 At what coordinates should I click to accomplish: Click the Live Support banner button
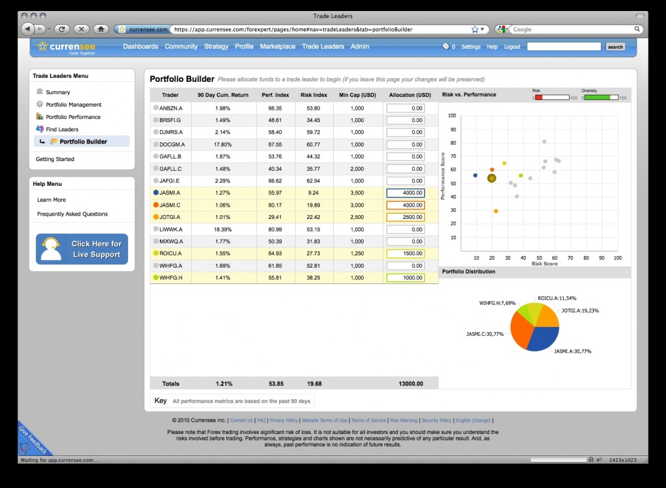pos(82,249)
